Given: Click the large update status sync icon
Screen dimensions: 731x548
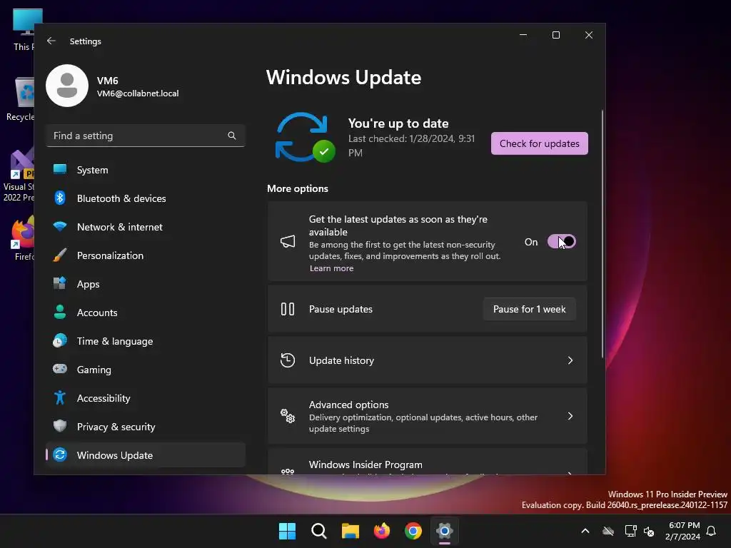Looking at the screenshot, I should [x=305, y=138].
